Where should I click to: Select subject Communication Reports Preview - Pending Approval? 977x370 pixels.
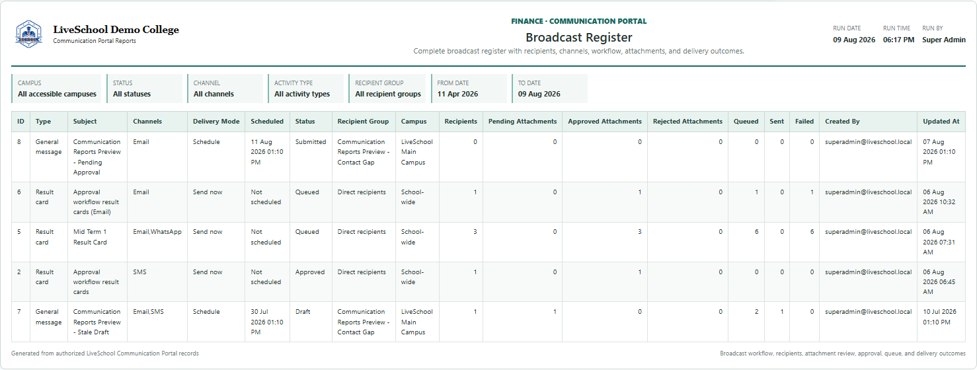coord(97,157)
